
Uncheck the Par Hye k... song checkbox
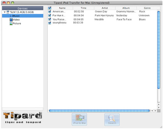point(50,15)
